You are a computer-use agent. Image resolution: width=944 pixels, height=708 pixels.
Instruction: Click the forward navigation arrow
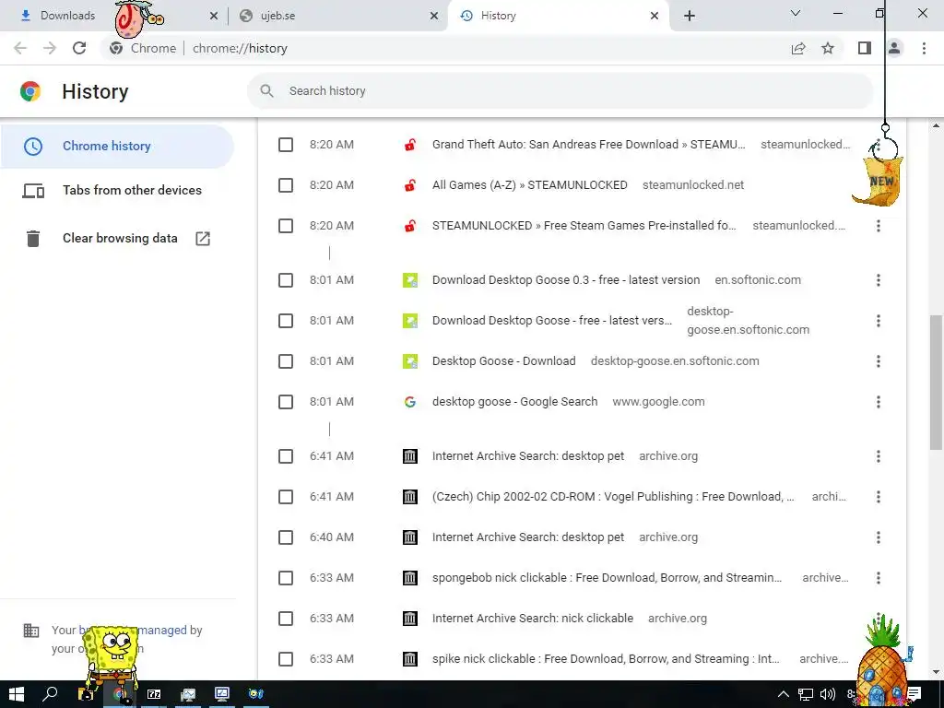tap(50, 48)
